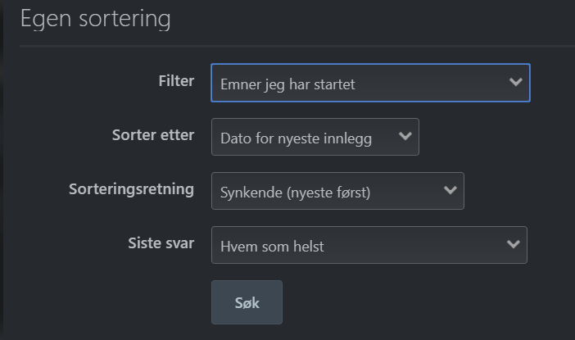Screen dimensions: 575x340
Task: Click the 'Dato for nyeste innlegg' value
Action: (x=297, y=138)
